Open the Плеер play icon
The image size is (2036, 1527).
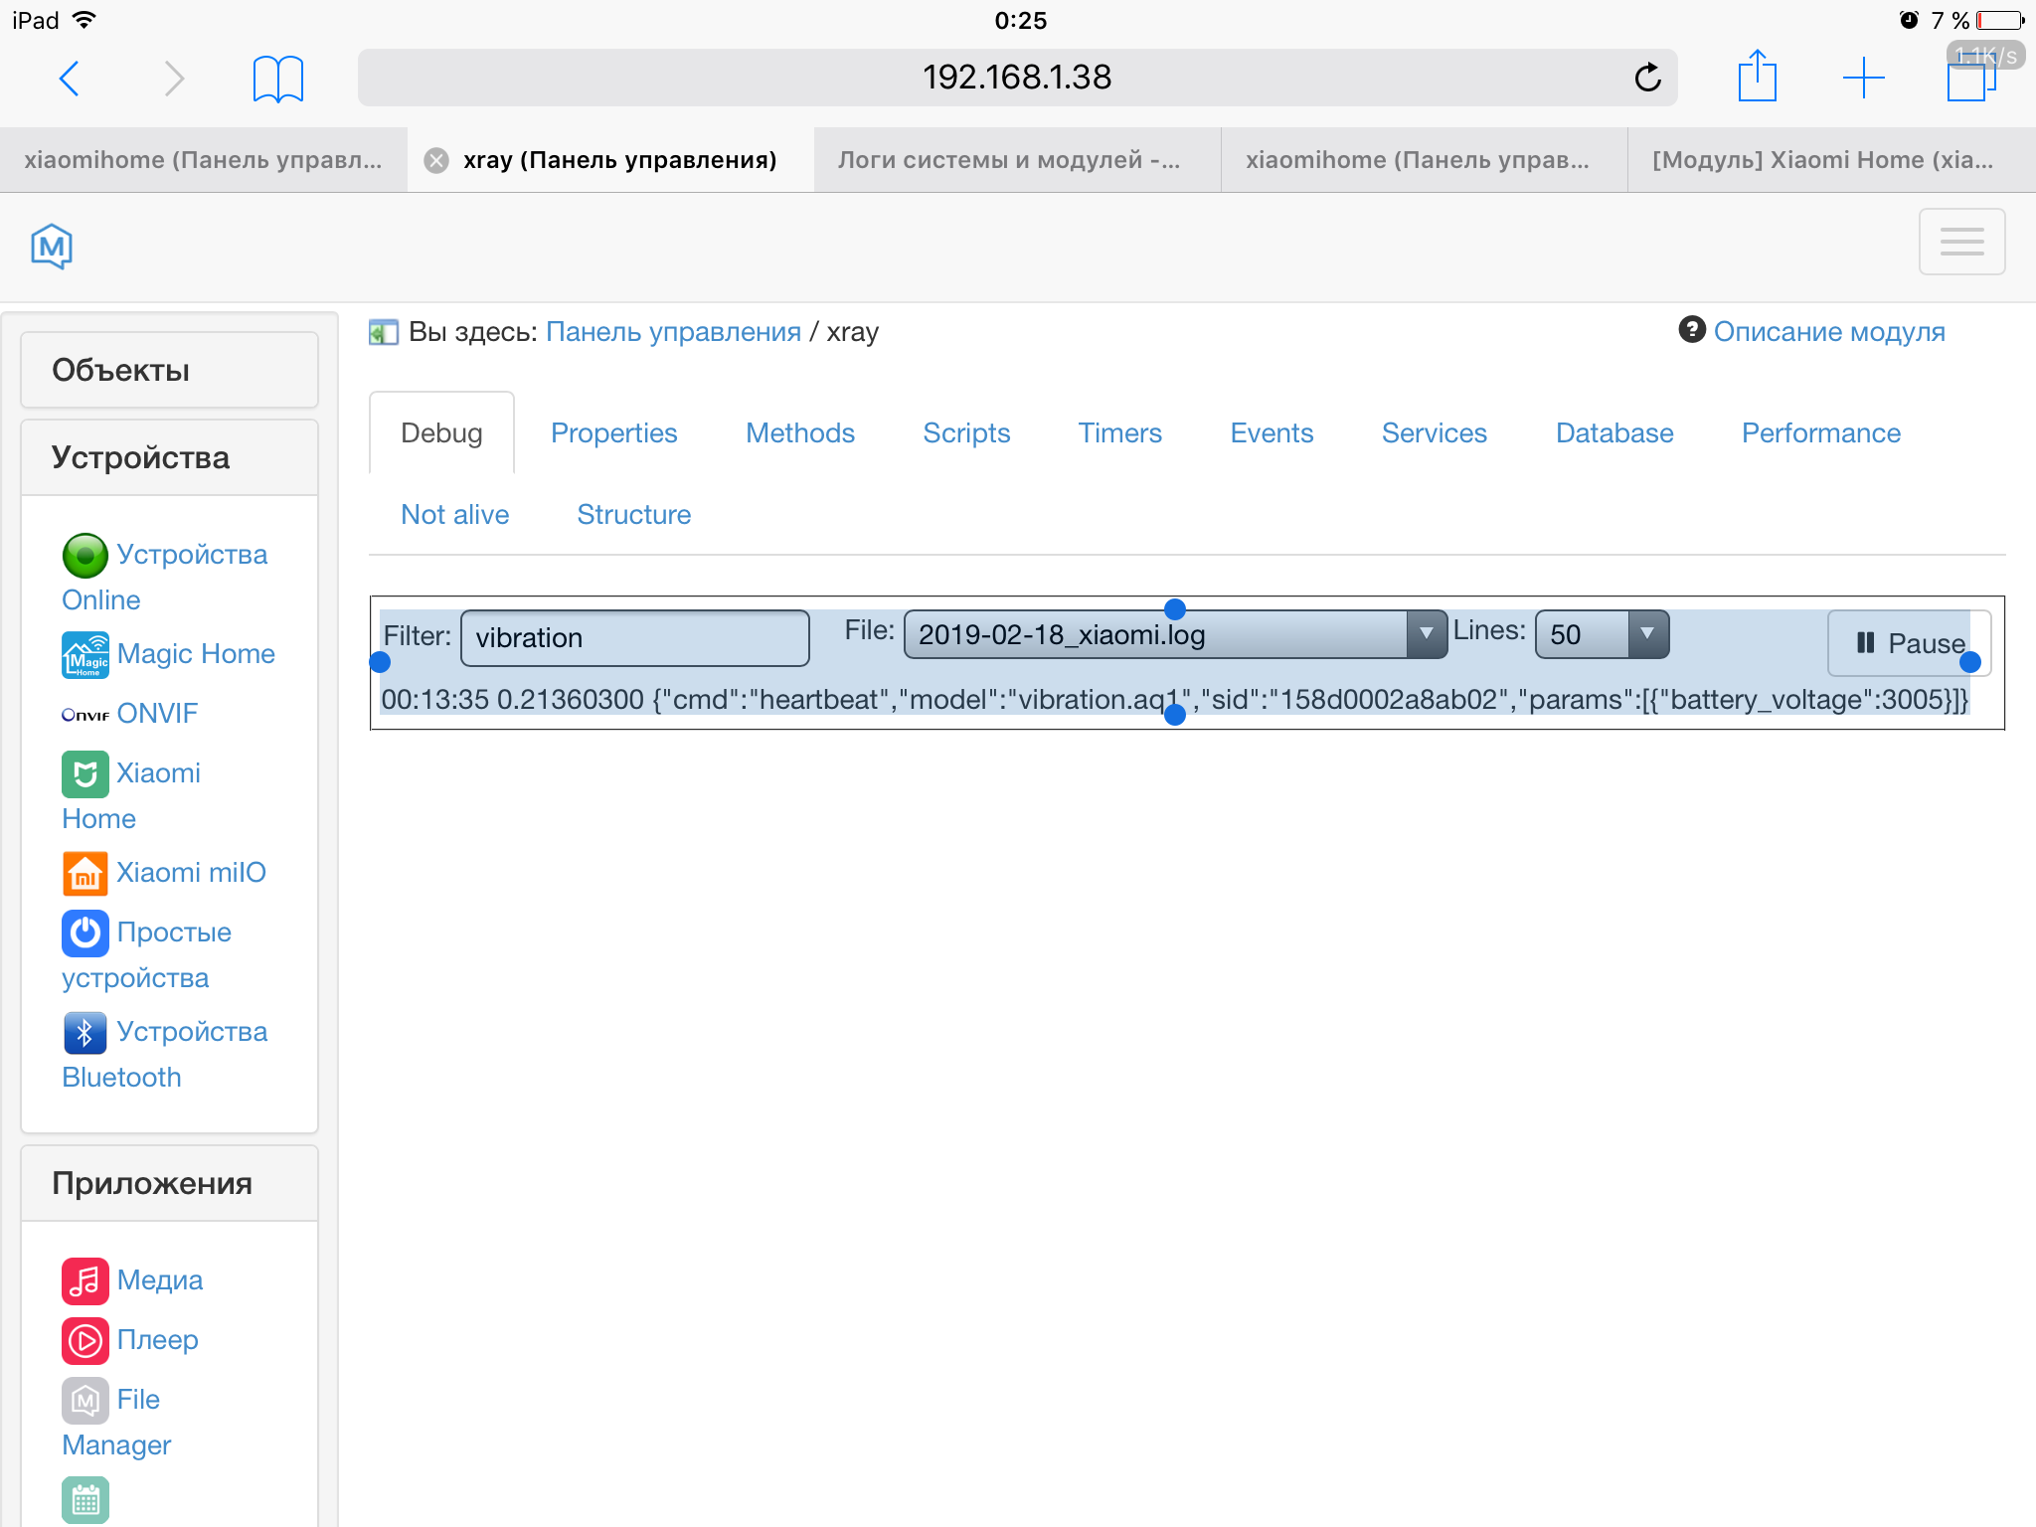coord(85,1340)
